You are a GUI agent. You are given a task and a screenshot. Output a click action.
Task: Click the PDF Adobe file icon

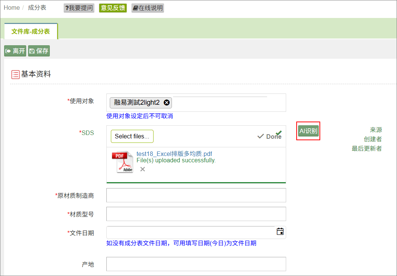point(122,162)
